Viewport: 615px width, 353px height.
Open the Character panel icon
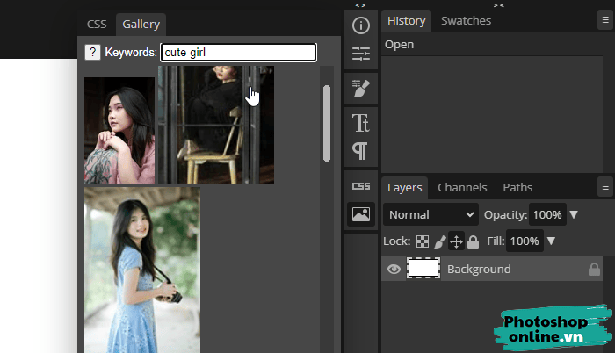pos(361,123)
